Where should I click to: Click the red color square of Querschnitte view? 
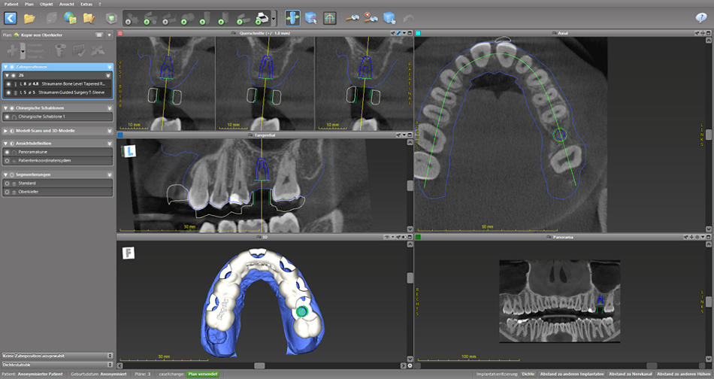[120, 33]
